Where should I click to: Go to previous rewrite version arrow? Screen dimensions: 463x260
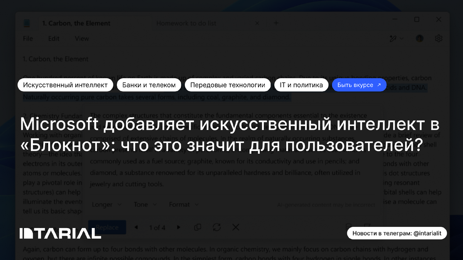point(136,227)
